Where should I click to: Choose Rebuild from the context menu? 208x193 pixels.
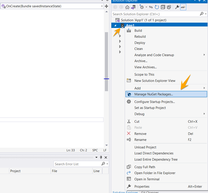[166, 36]
